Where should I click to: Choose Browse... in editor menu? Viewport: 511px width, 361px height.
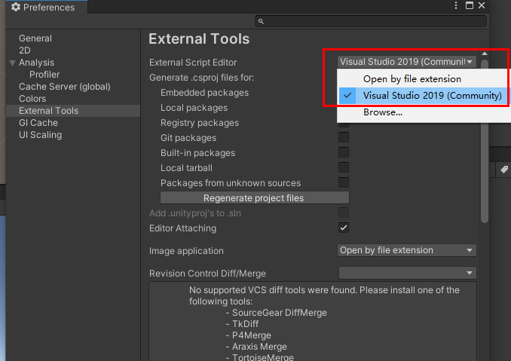[x=424, y=112]
